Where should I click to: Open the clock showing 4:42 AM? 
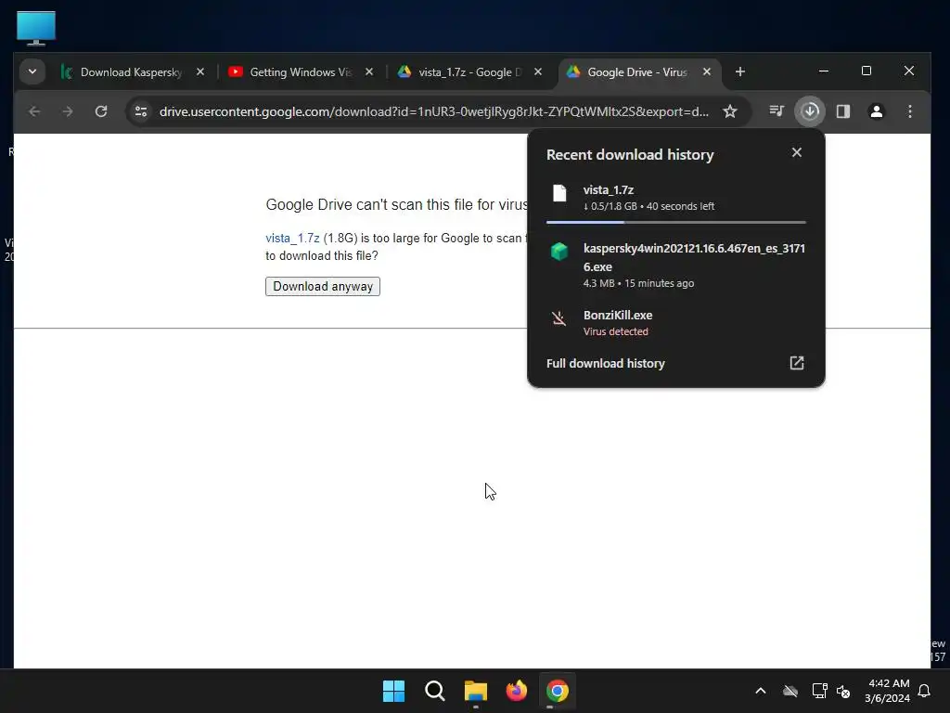pos(888,691)
